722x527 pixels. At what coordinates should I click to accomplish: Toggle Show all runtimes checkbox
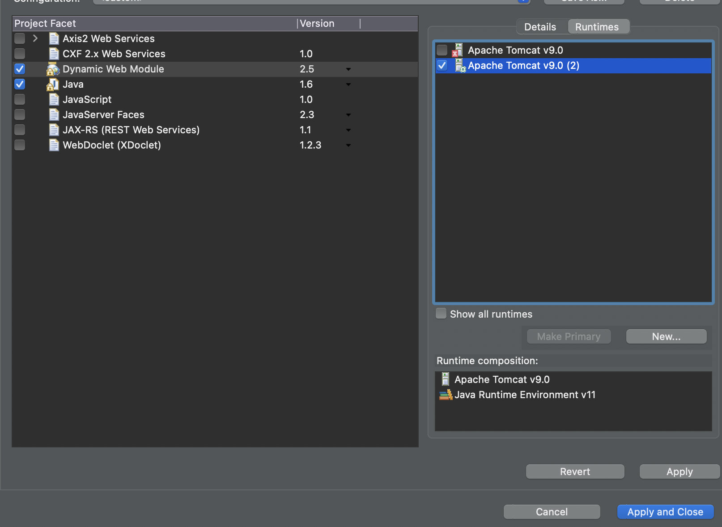point(441,313)
